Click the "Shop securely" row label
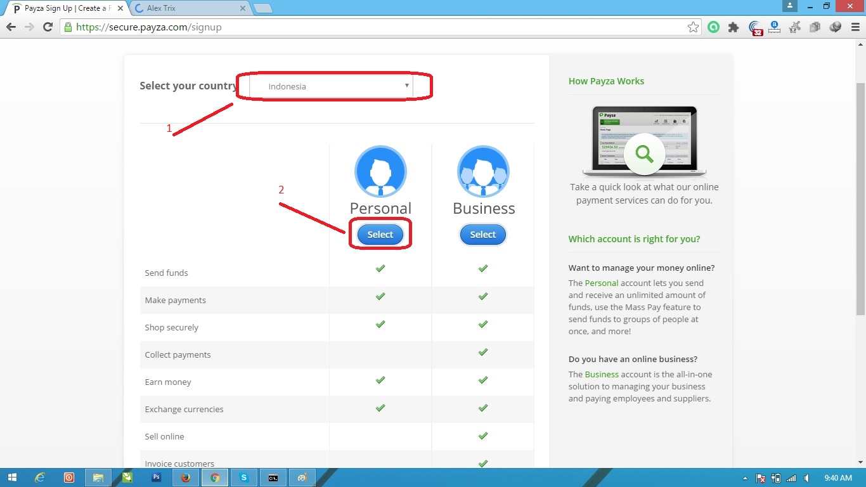Screen dimensions: 866x487 tap(171, 327)
